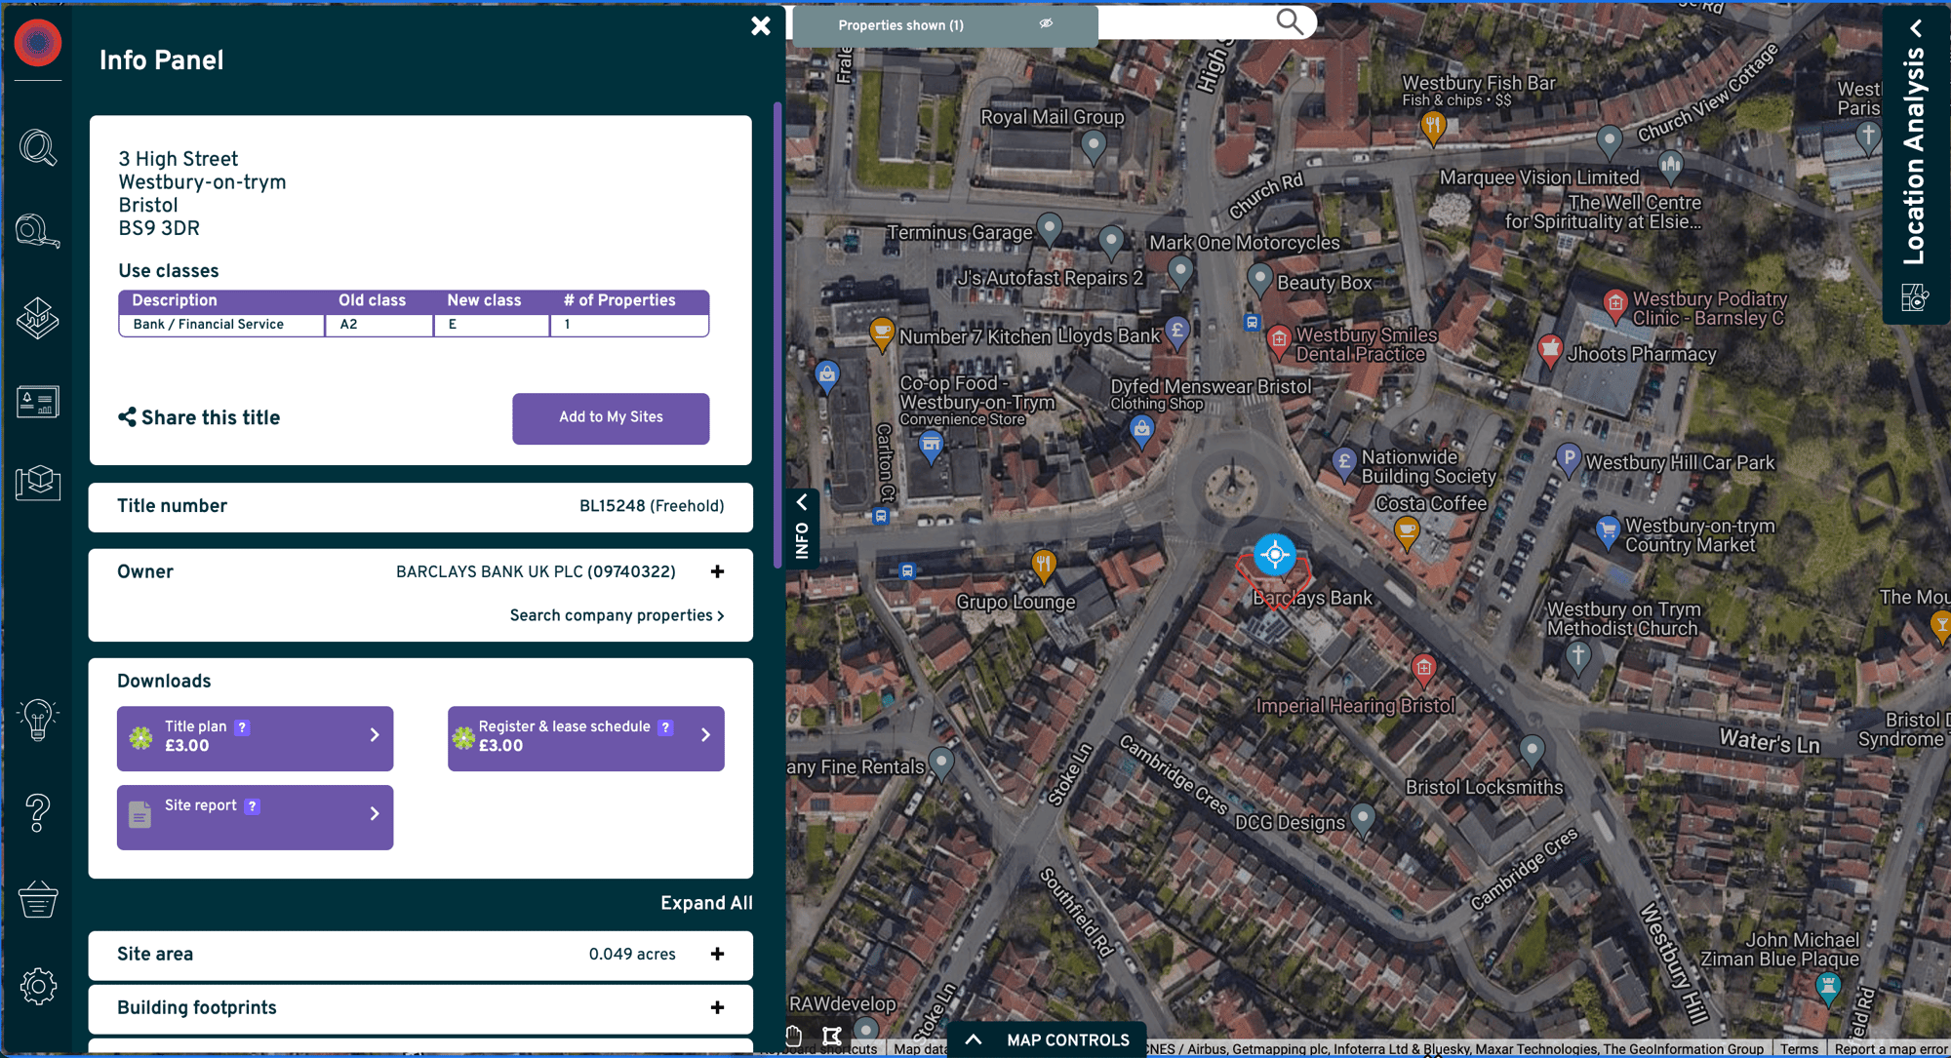Click the Info Panel scrollbar
The image size is (1951, 1058).
coord(777,333)
